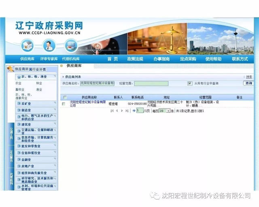
Task: Click the 代理机构 vertical tab on the left sidebar strip
Action: (11, 179)
